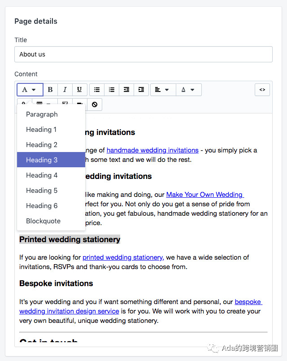Choose Blockquote from the style menu
This screenshot has height=361, width=287.
43,221
